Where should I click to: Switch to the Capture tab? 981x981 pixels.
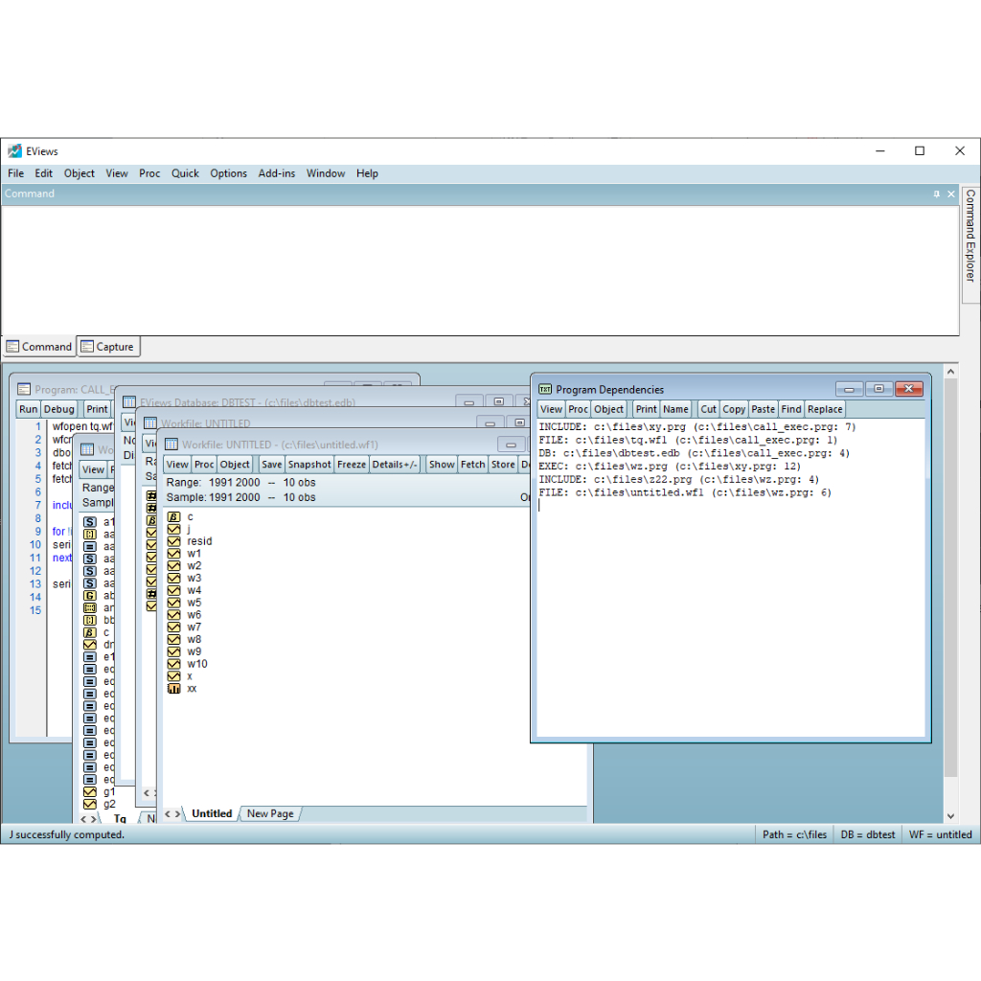pos(107,347)
